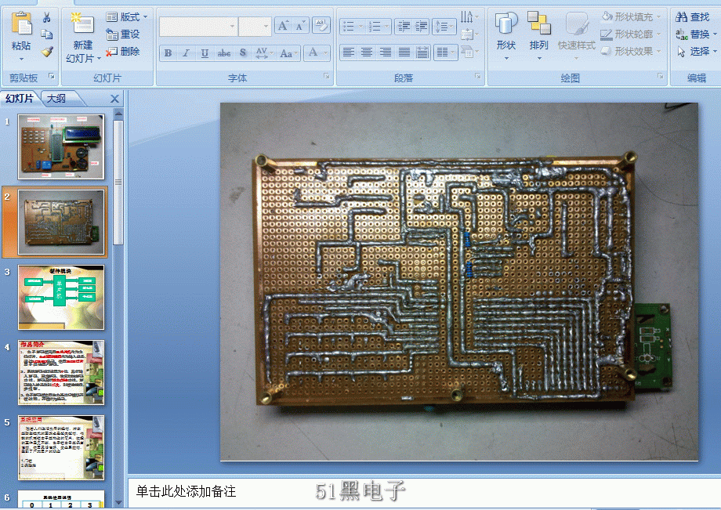
Task: Activate the Format Painter brush
Action: pyautogui.click(x=46, y=52)
